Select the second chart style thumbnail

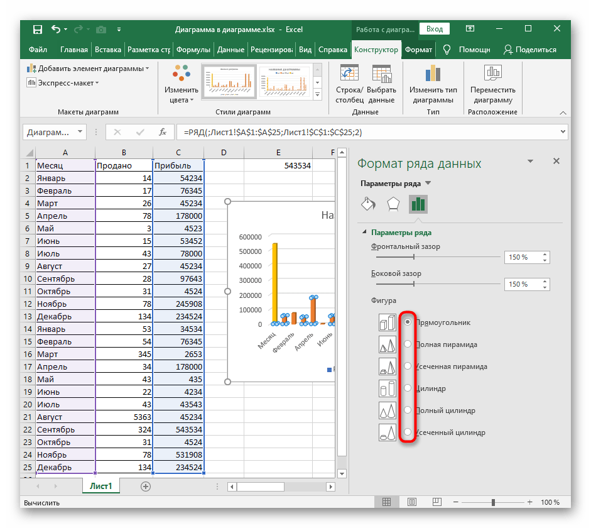(285, 82)
